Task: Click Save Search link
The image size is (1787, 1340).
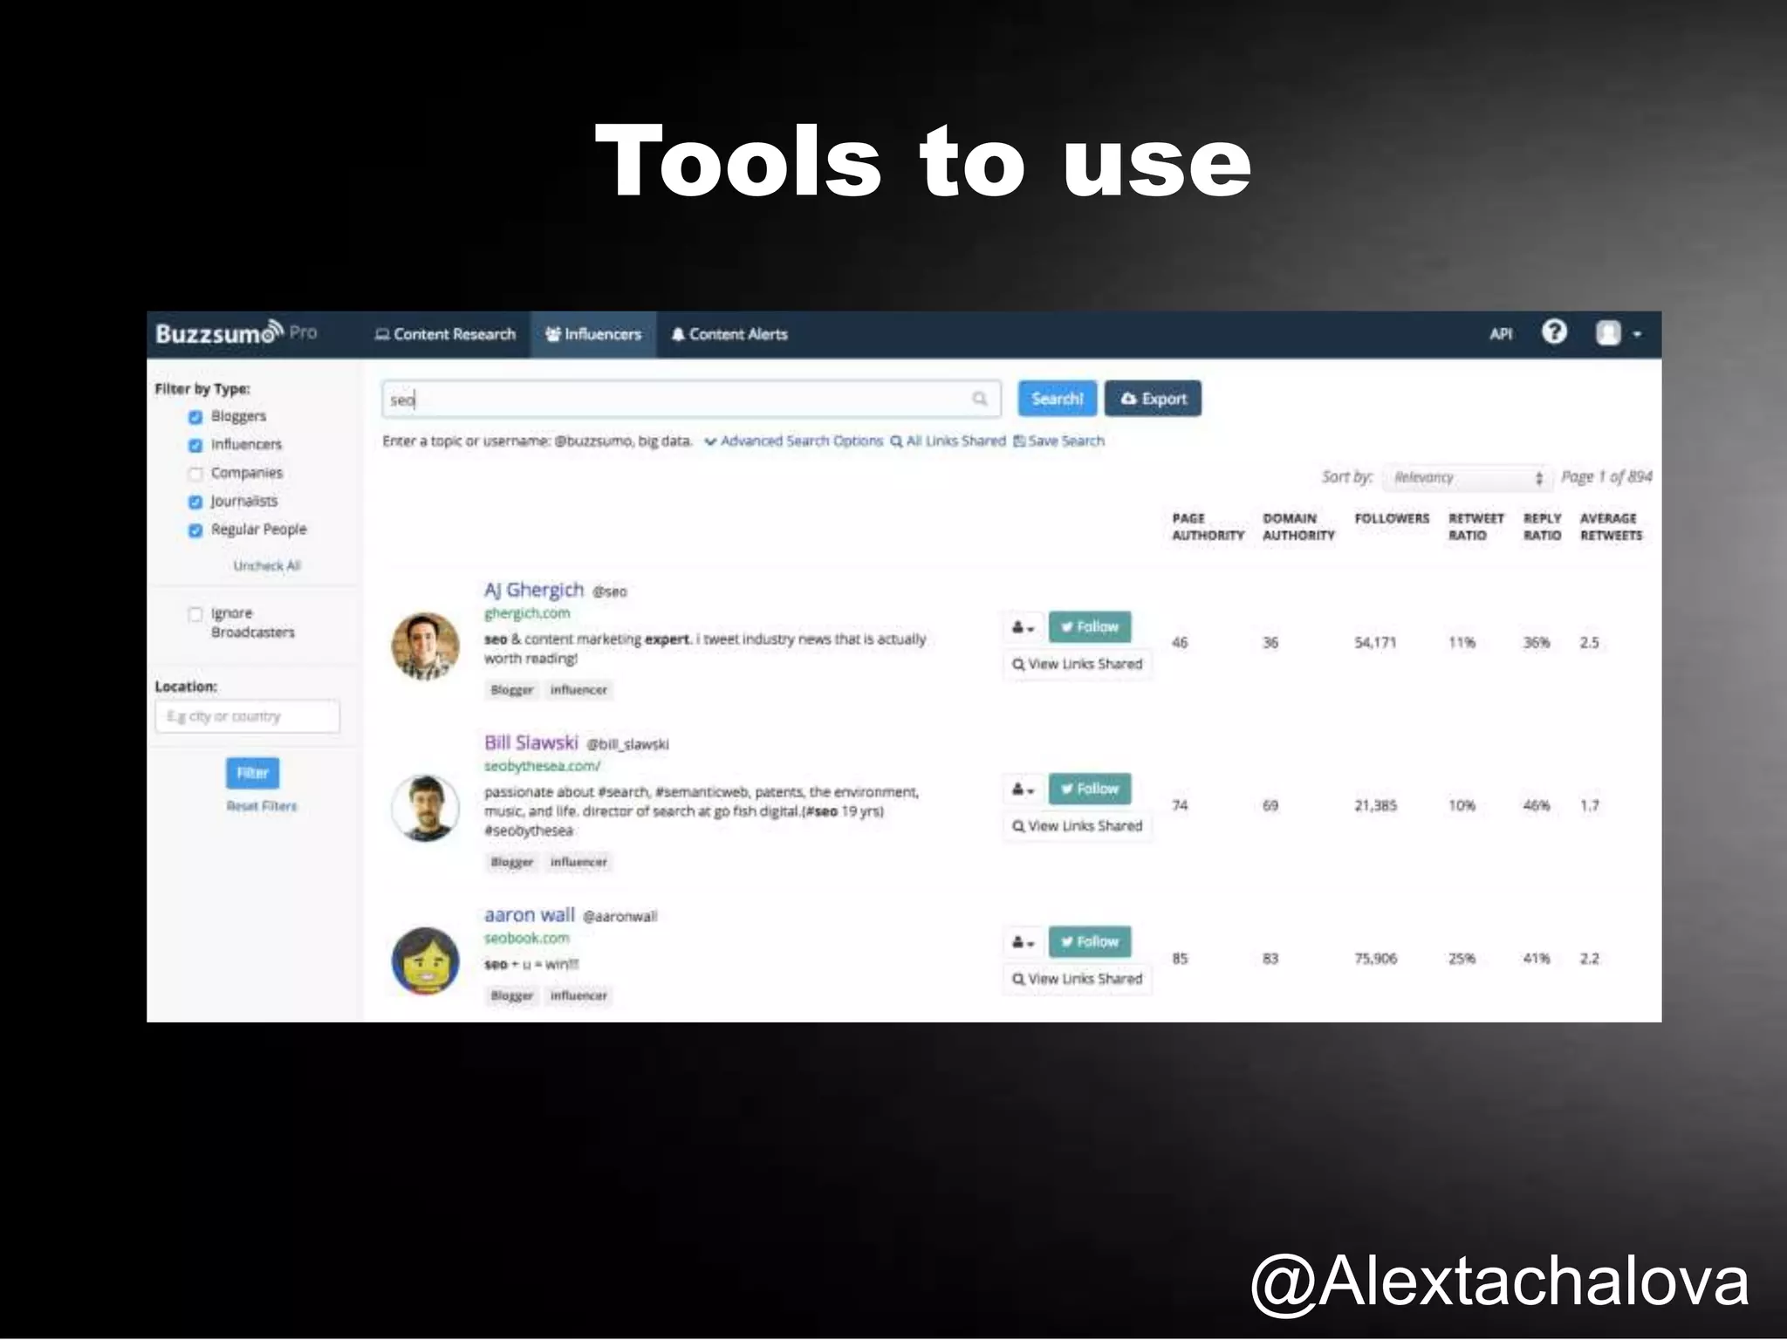Action: point(1058,441)
